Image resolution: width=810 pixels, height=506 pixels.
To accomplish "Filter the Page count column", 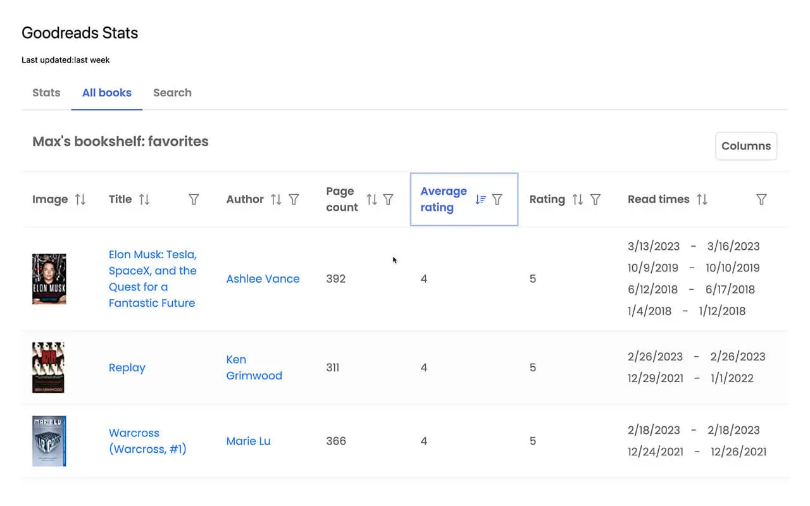I will (389, 200).
